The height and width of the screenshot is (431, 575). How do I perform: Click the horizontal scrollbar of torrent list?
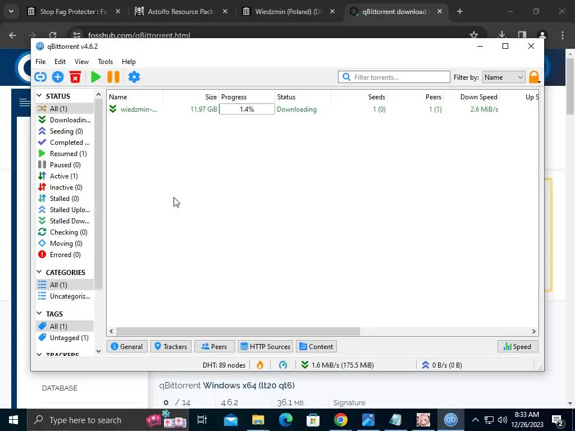point(238,331)
